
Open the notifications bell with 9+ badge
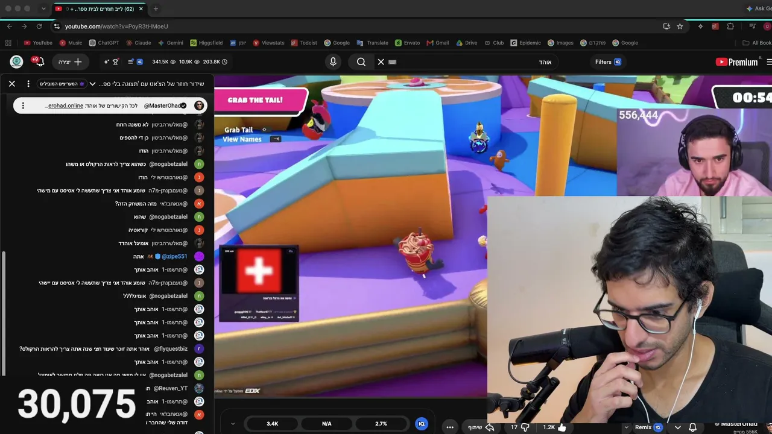[39, 61]
